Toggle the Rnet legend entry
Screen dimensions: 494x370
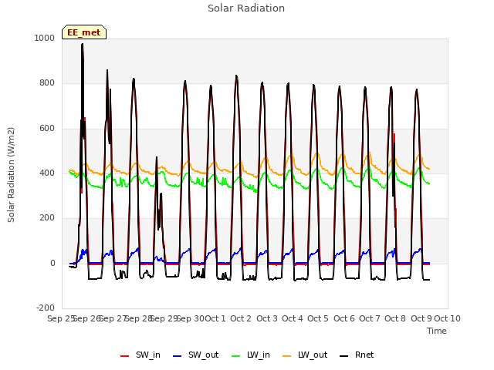[357, 355]
